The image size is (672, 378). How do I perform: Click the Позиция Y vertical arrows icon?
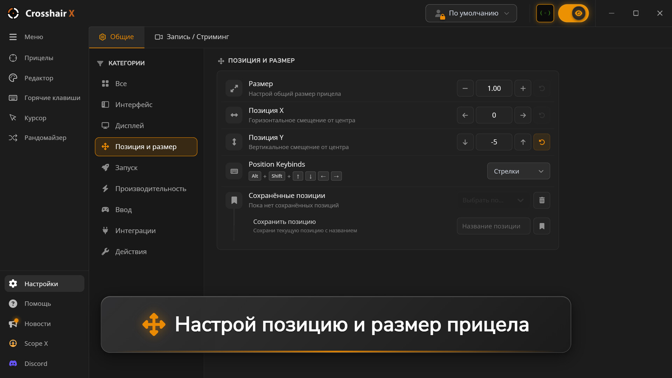point(234,142)
